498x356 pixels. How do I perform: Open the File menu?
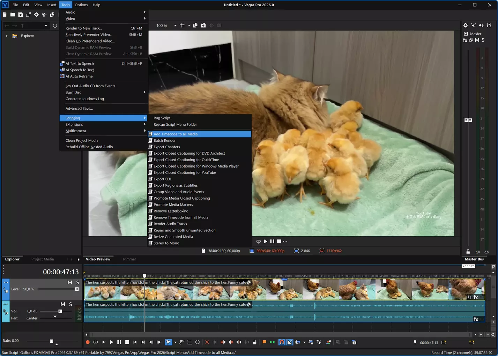click(x=15, y=5)
